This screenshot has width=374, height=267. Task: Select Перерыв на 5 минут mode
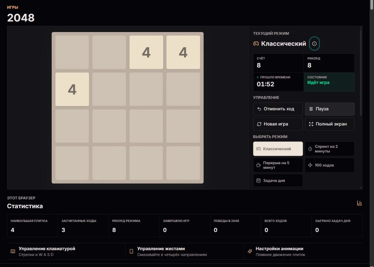(278, 165)
